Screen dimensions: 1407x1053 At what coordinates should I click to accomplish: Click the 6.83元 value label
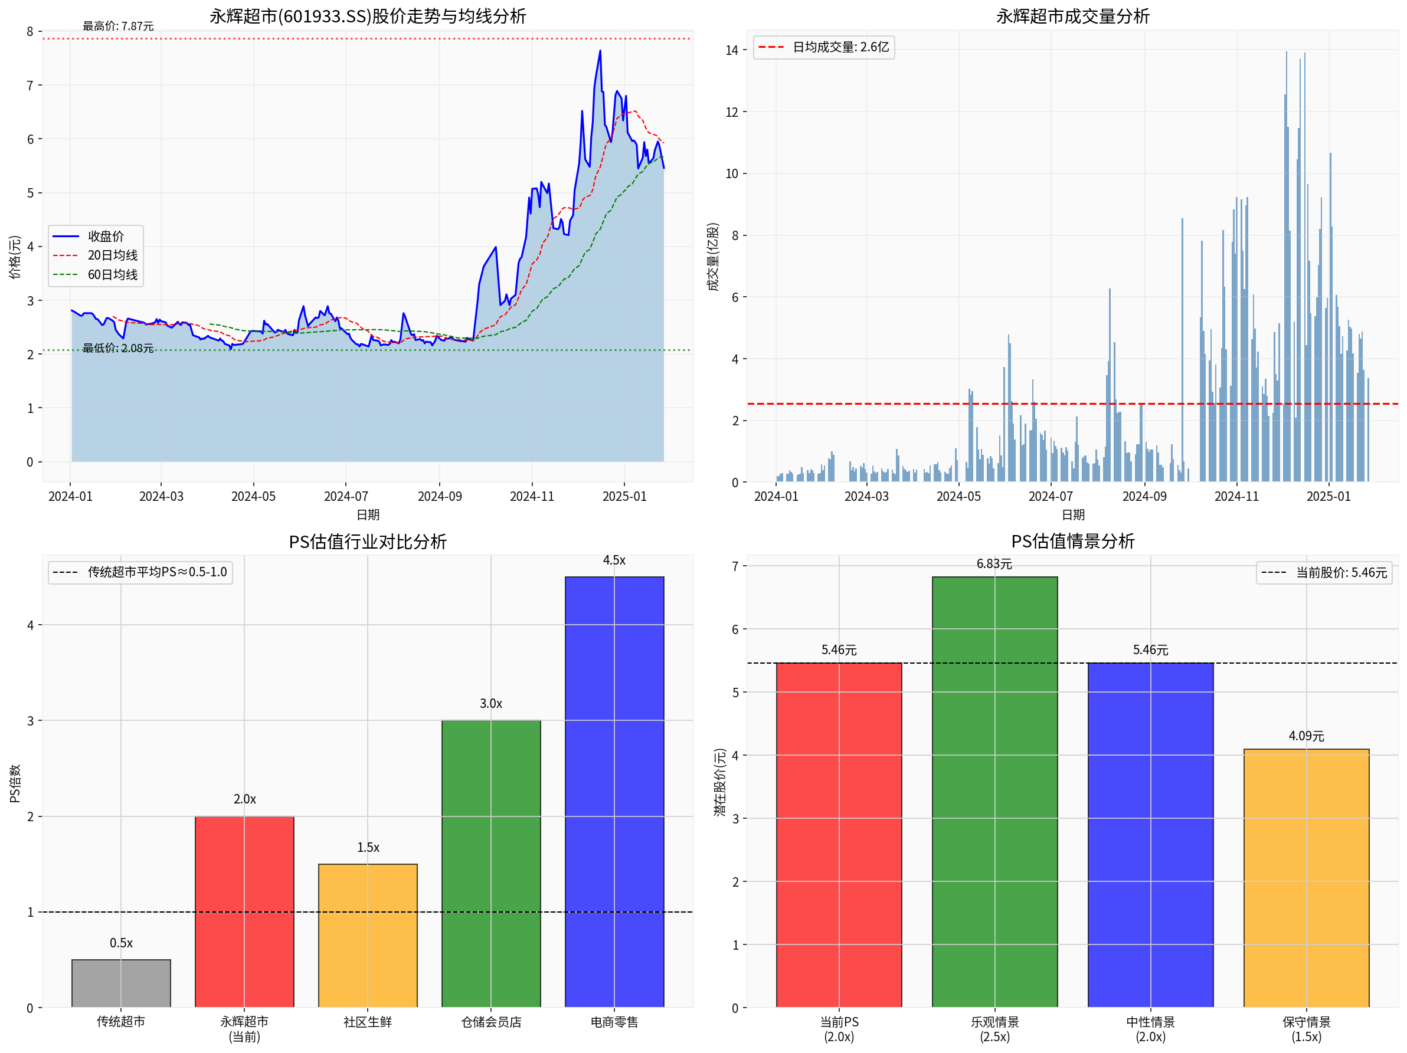click(x=994, y=564)
